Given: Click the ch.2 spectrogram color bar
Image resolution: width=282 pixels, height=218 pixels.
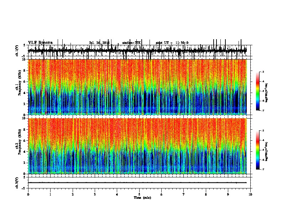Looking at the screenshot, I should [258, 150].
